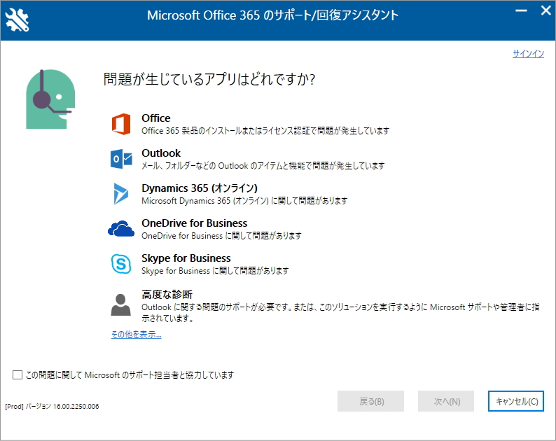Enable the Microsoft サポート担当者 checkbox
The image size is (556, 441).
(x=18, y=375)
